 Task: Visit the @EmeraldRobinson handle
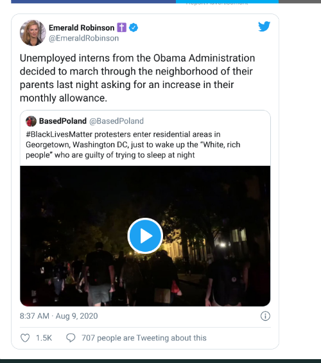click(83, 38)
